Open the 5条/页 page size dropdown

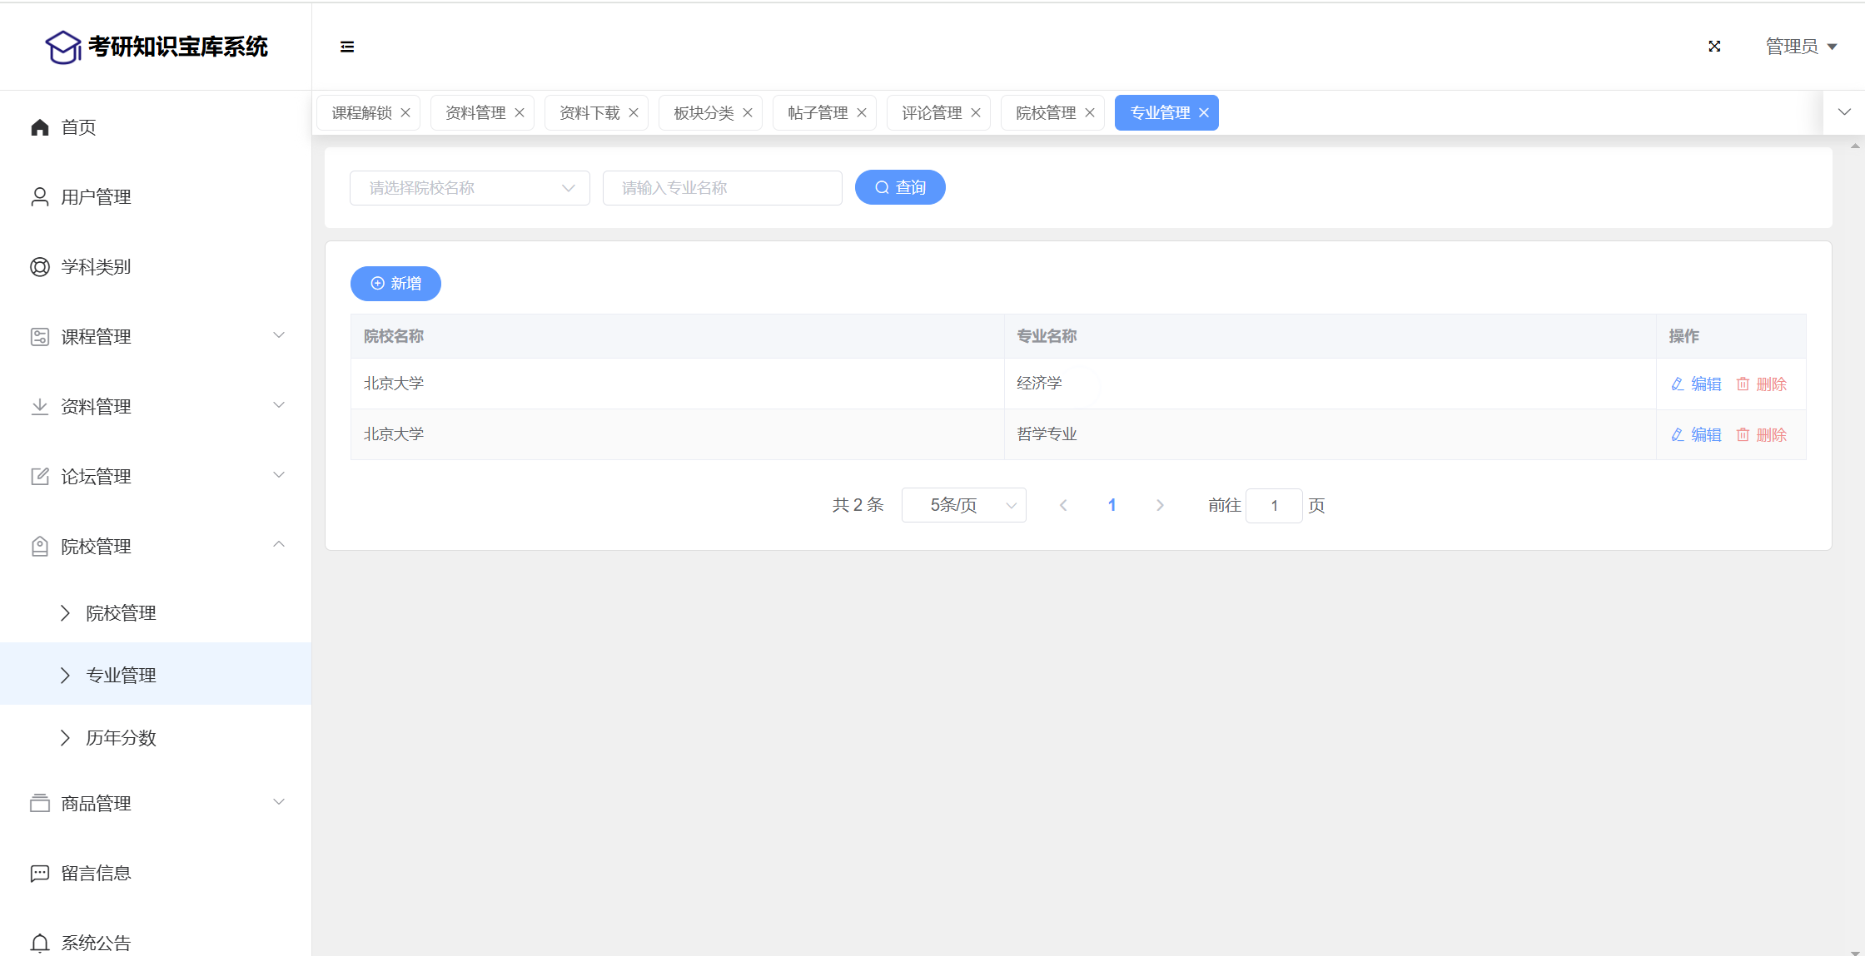click(963, 505)
